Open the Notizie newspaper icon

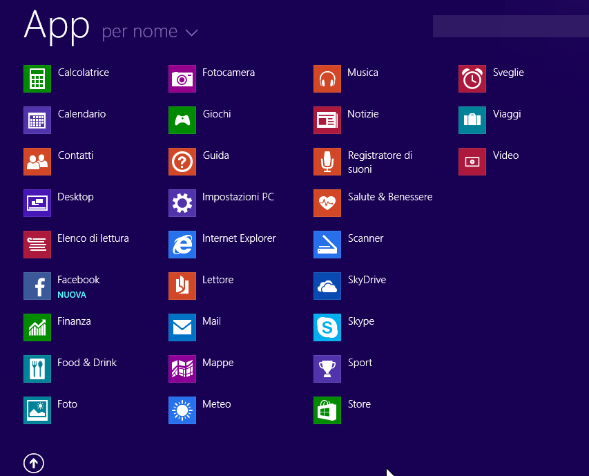(x=327, y=120)
